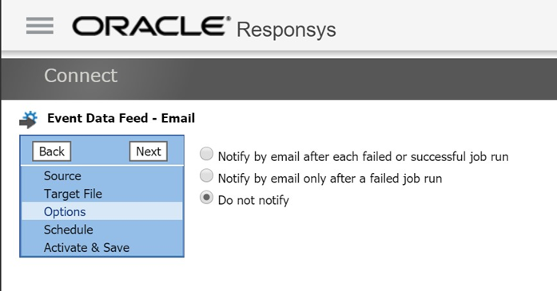
Task: Proceed with the Next button
Action: pos(149,151)
